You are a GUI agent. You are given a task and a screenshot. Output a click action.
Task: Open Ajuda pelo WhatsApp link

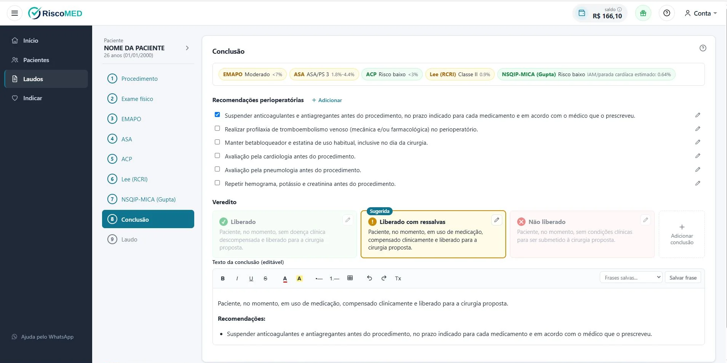click(43, 337)
